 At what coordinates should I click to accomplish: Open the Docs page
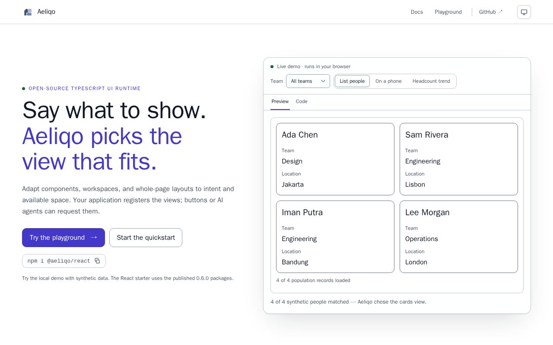pyautogui.click(x=417, y=12)
